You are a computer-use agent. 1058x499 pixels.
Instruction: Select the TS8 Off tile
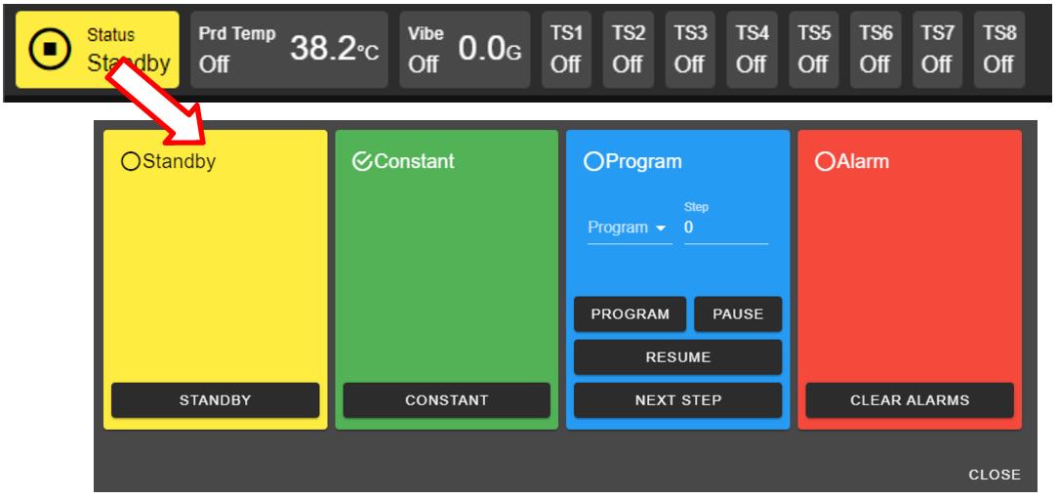tap(998, 49)
